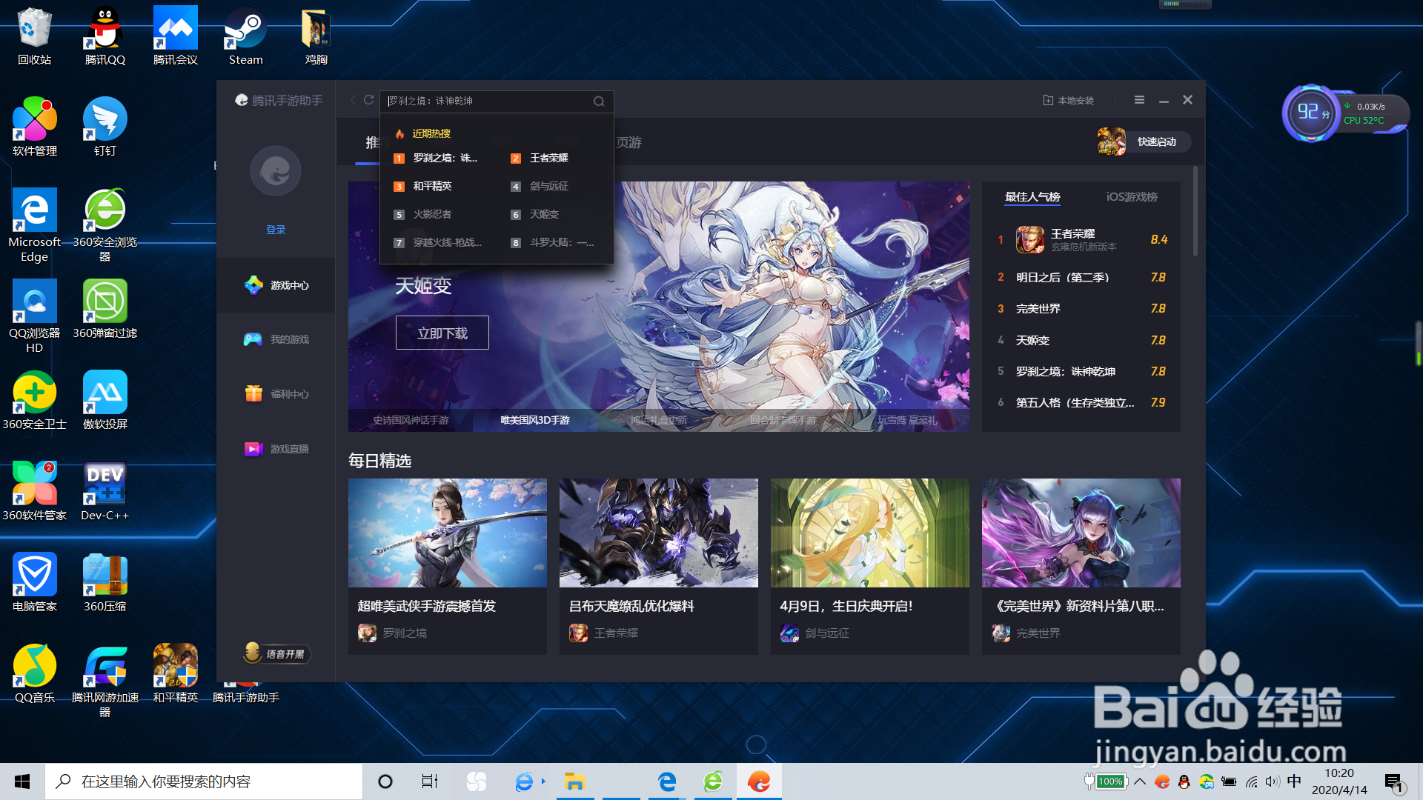Click the 软件管理 desktop icon
The height and width of the screenshot is (800, 1423).
[x=35, y=127]
